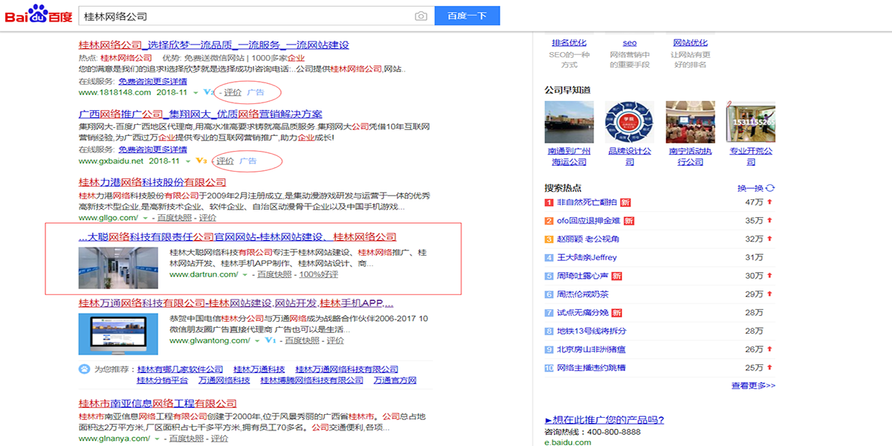892x446 pixels.
Task: Open result 桂林市南亚信息网络工程有限公司
Action: tap(158, 403)
